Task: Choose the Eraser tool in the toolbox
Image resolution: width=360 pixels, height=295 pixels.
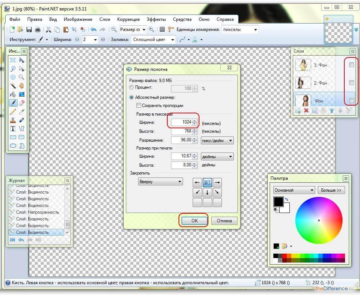Action: pyautogui.click(x=22, y=103)
